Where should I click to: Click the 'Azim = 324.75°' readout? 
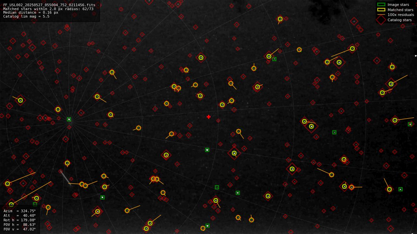pos(20,211)
